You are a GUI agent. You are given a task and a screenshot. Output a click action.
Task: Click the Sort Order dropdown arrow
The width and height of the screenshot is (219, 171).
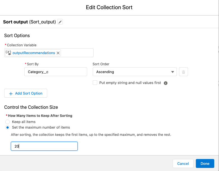click(172, 72)
